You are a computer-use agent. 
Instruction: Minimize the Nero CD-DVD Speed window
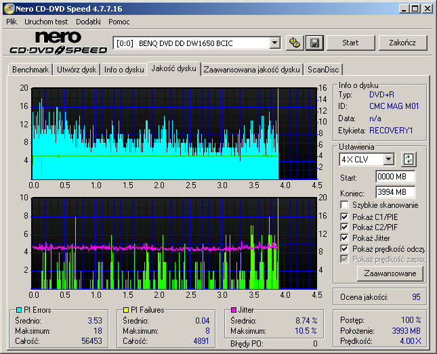404,9
